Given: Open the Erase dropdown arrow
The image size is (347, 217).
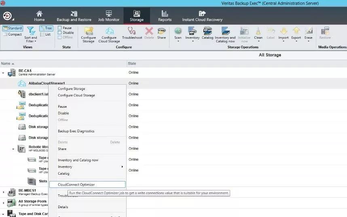Looking at the screenshot, I should pos(309,41).
